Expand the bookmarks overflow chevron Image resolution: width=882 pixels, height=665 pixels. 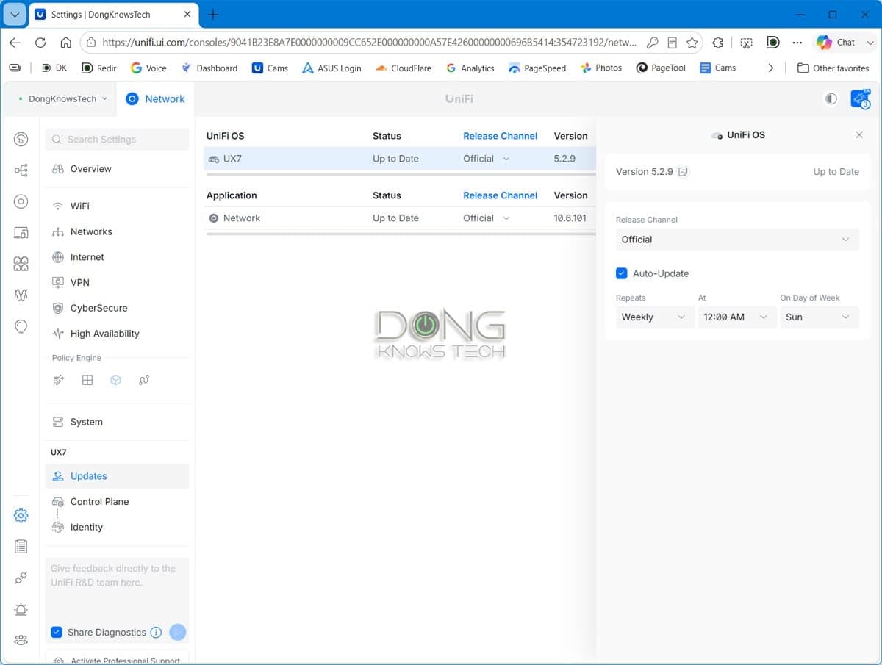[x=770, y=68]
